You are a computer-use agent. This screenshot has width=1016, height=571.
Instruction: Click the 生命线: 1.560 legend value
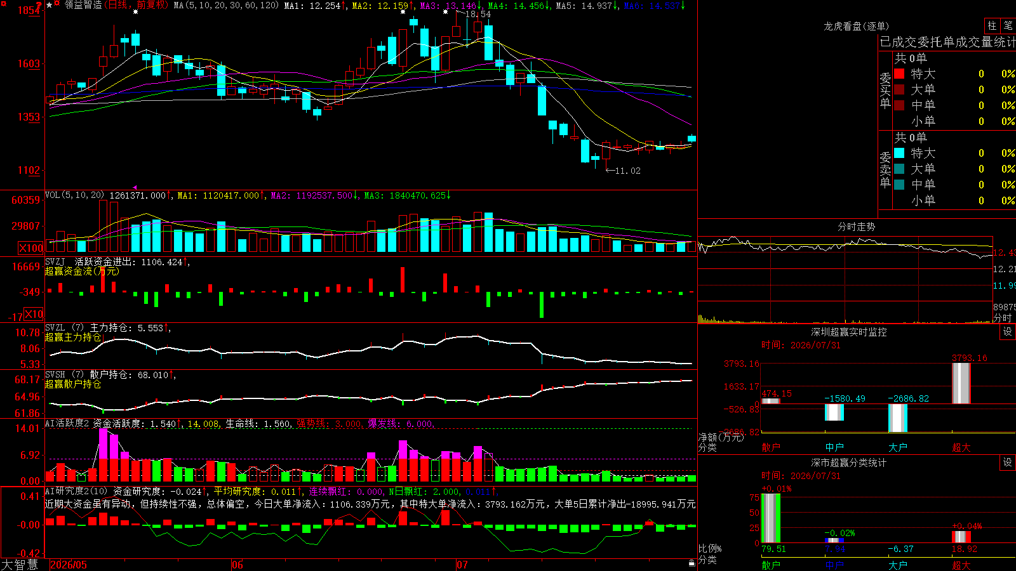coord(258,424)
